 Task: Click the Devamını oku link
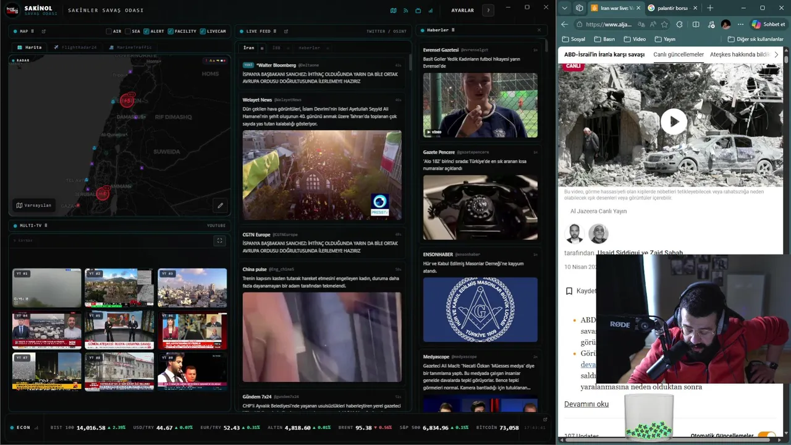click(586, 404)
